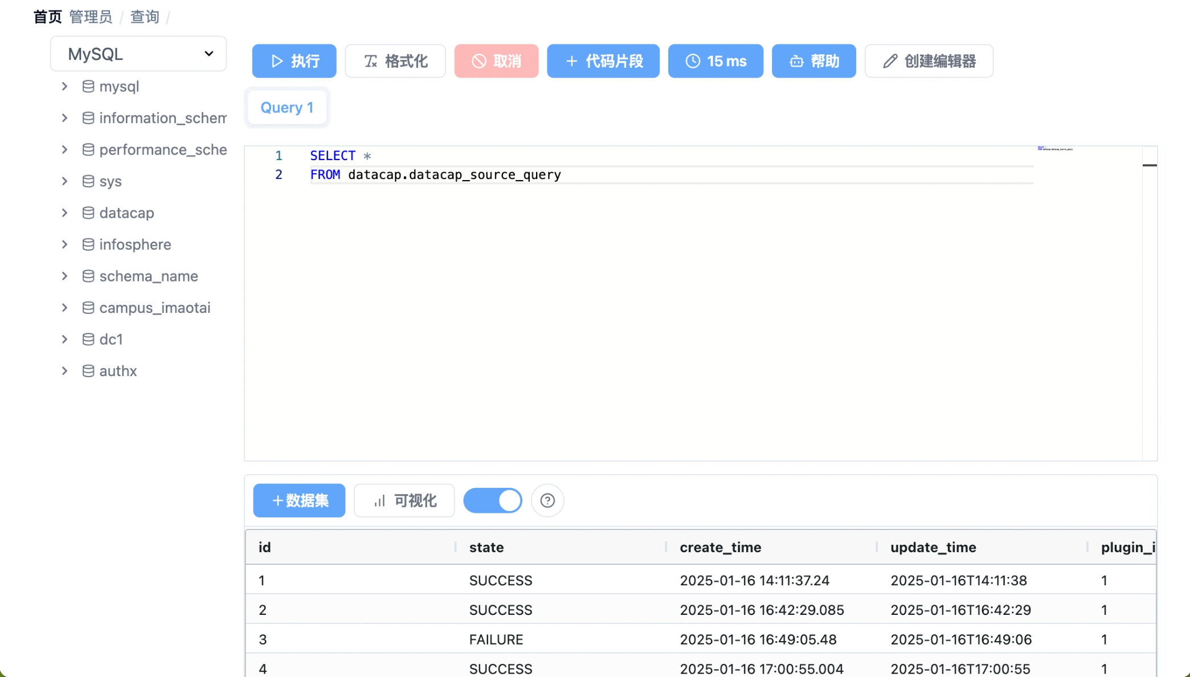Screen dimensions: 1190x677
Task: Click the pencil icon on 创建编辑器
Action: (x=890, y=61)
